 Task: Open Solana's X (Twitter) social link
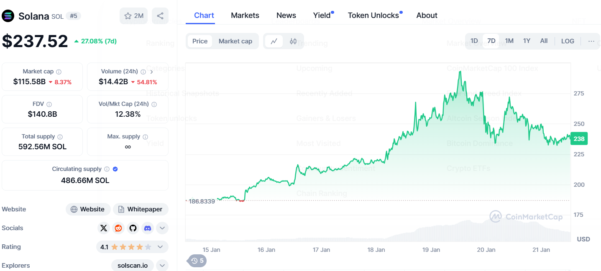(104, 228)
